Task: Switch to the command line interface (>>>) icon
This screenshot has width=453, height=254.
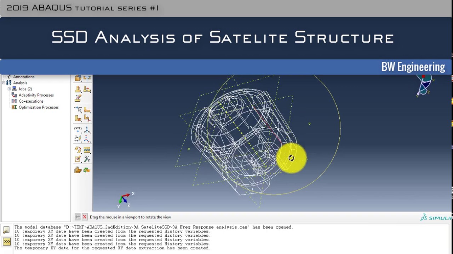Action: point(6,242)
